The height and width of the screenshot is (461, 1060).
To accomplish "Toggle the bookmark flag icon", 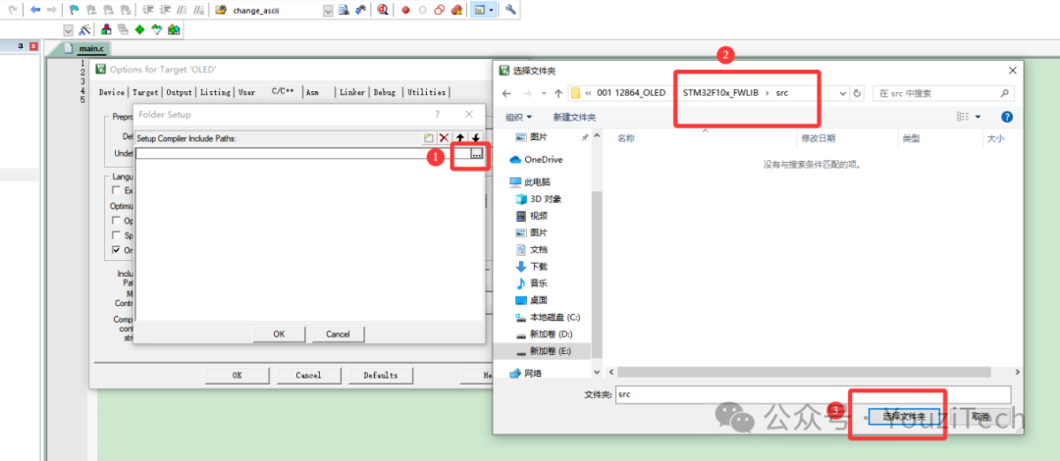I will [75, 10].
